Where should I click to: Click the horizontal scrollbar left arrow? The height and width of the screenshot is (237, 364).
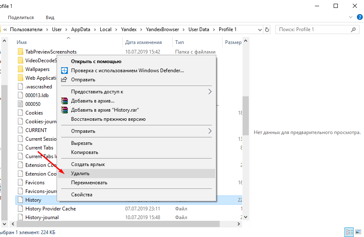point(13,224)
